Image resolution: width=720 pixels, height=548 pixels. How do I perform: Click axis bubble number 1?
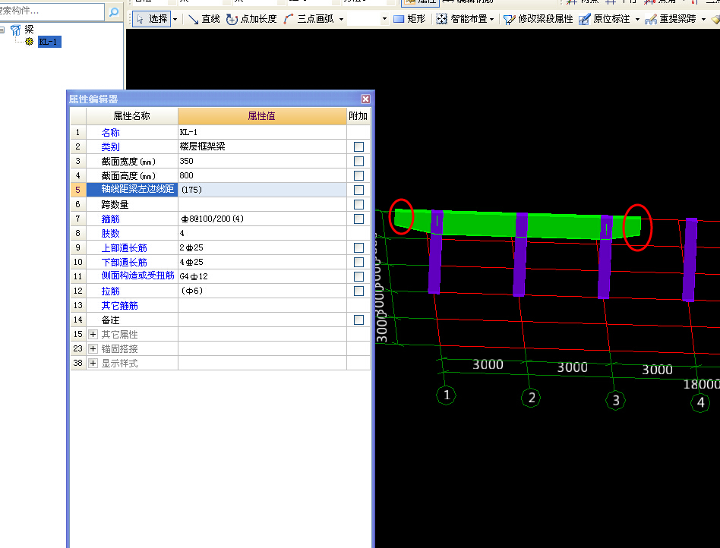click(x=446, y=395)
